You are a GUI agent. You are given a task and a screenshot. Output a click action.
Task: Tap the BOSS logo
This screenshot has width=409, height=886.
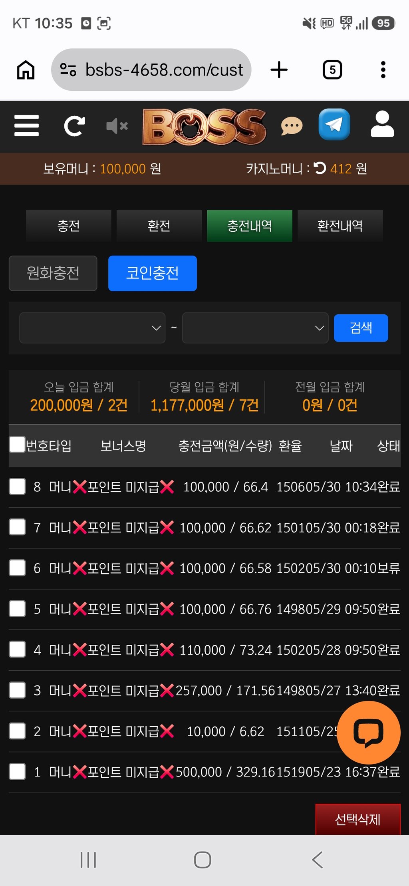[x=204, y=126]
